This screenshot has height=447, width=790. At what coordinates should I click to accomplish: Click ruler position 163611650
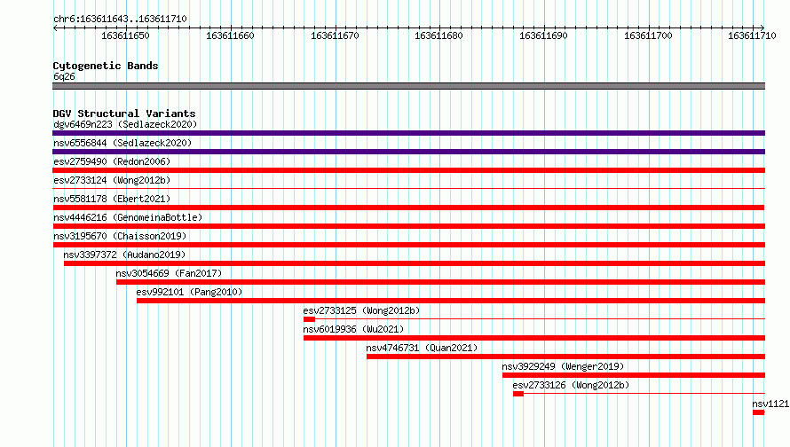click(x=125, y=35)
